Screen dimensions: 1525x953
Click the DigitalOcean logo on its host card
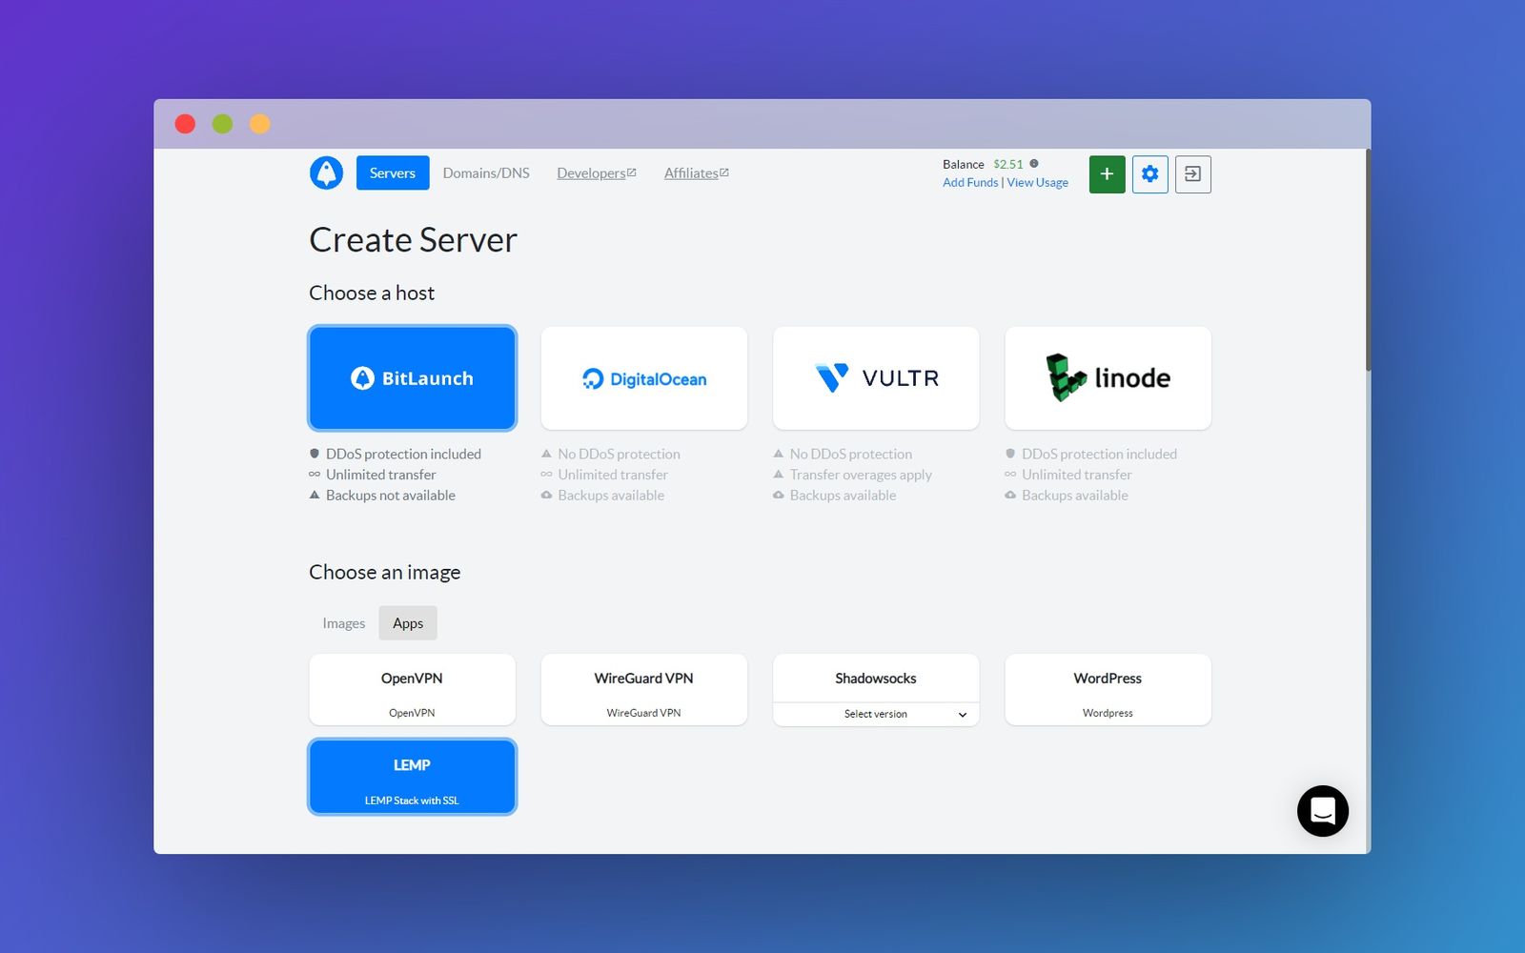(643, 377)
